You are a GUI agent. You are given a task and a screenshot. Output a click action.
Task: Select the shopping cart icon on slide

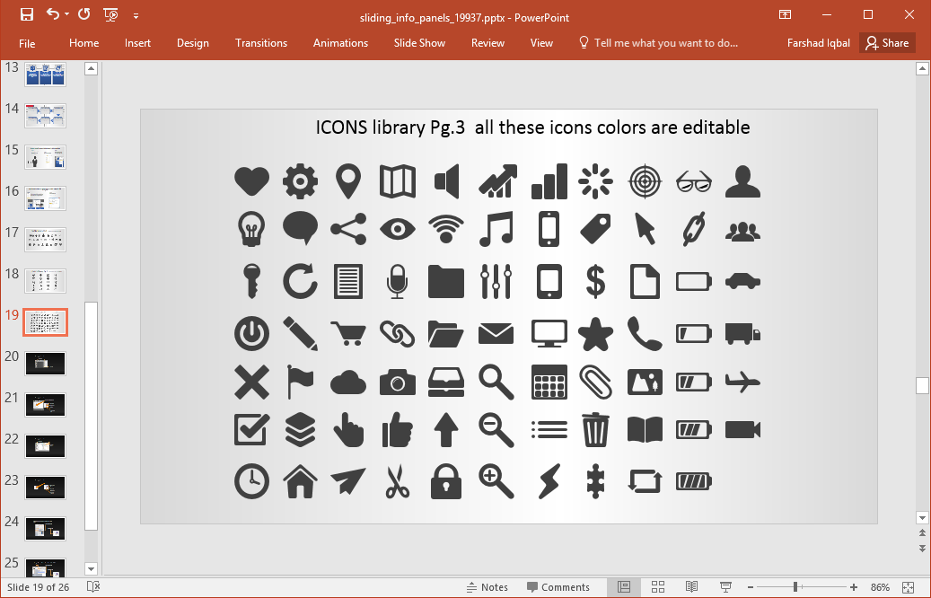pos(348,332)
